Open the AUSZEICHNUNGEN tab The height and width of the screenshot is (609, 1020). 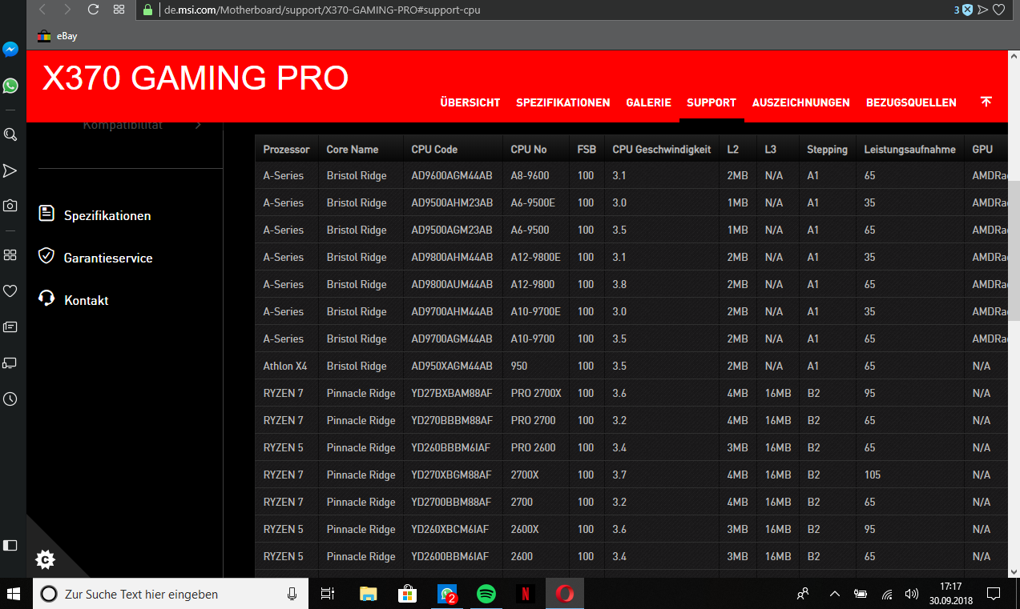pyautogui.click(x=800, y=102)
